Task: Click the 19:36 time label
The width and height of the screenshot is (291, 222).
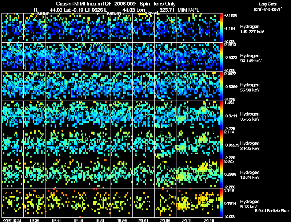Action: 34,220
